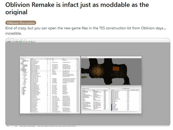Open the Gameplay menu in Construction Set
The width and height of the screenshot is (173, 130).
(21, 40)
